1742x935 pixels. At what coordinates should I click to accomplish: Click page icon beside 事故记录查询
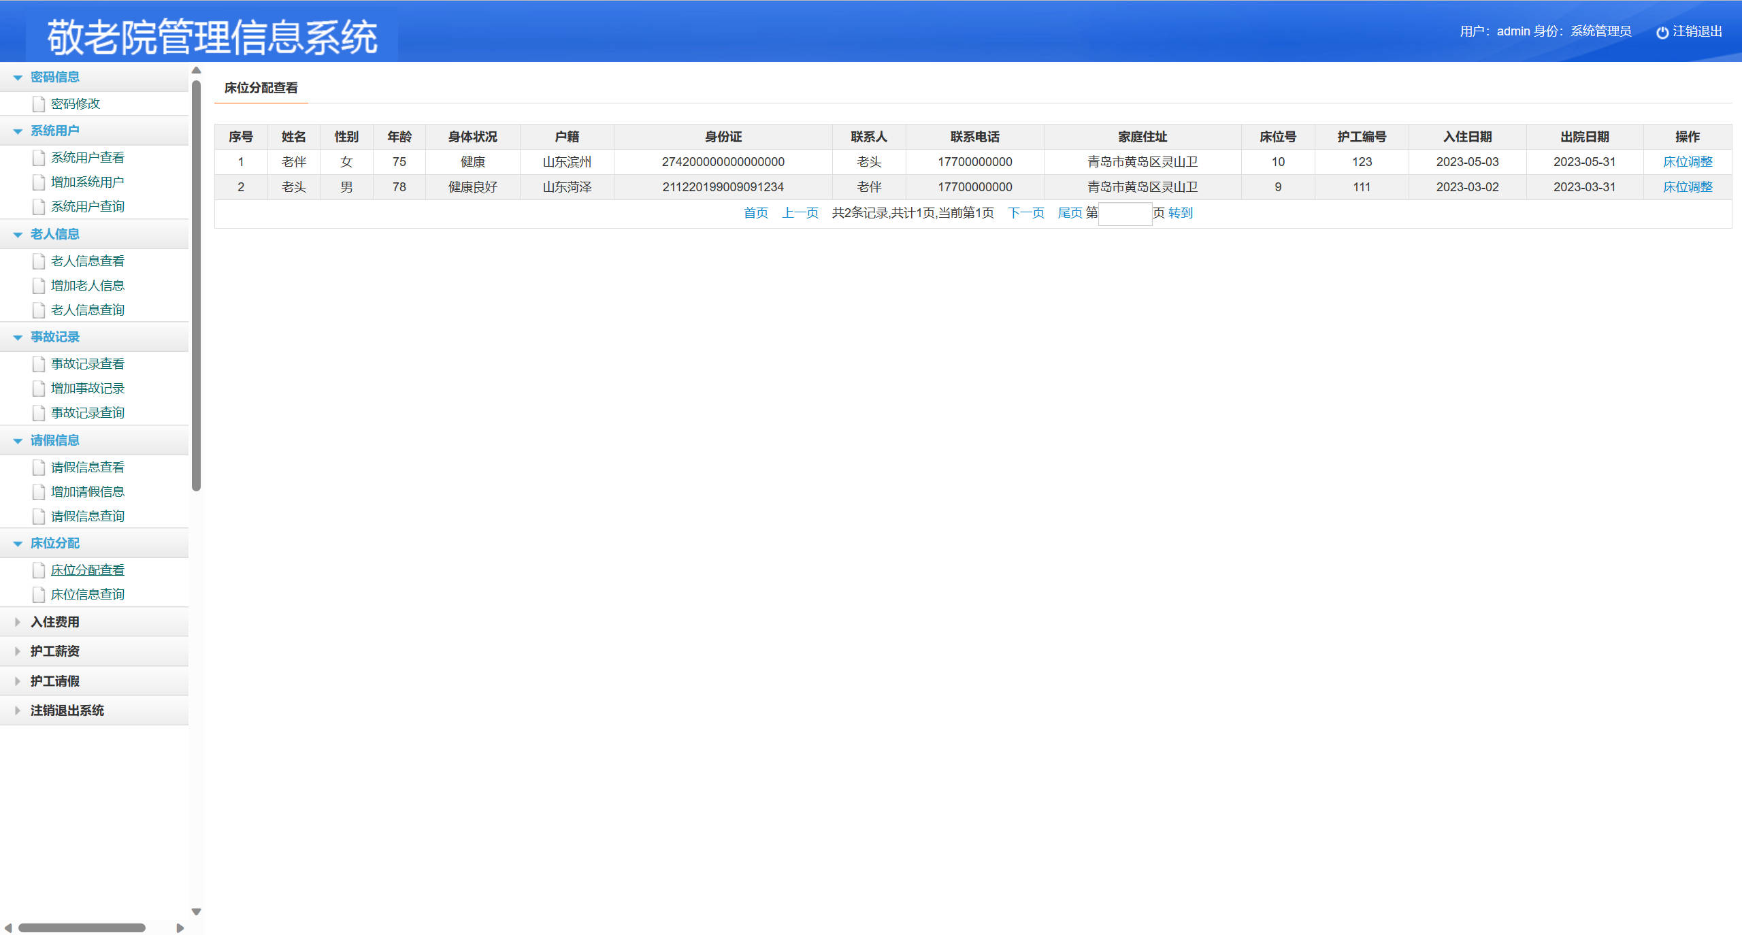click(x=39, y=413)
